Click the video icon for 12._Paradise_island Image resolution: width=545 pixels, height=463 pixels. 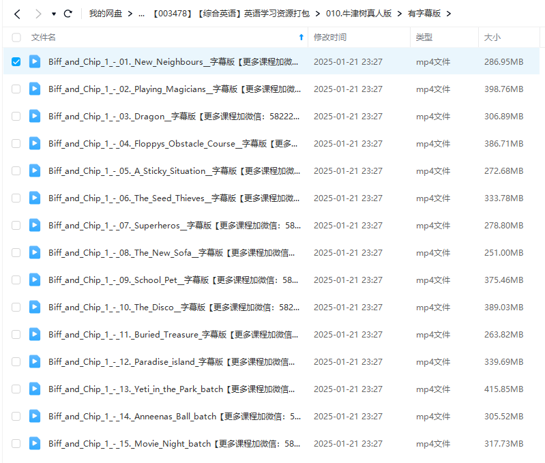(x=34, y=361)
